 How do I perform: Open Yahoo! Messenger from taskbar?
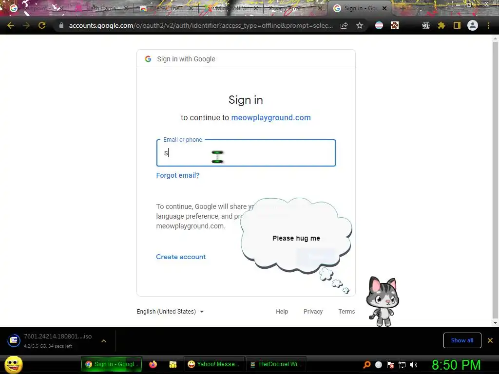(214, 364)
